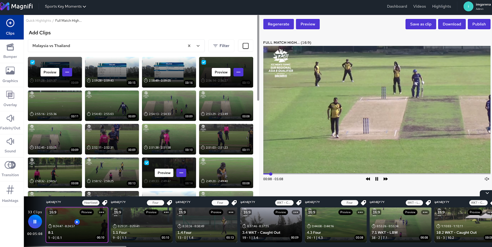
Task: Select the 2:59:28 - 2:59:43 clip thumbnail
Action: [x=112, y=72]
